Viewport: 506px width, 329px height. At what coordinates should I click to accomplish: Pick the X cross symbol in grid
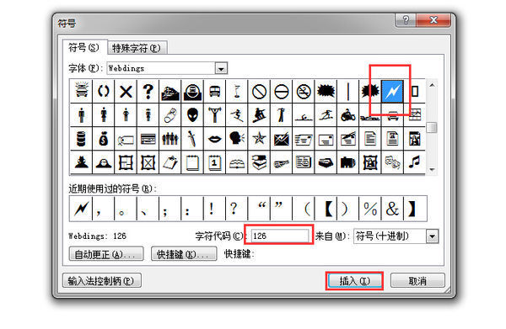click(x=126, y=92)
